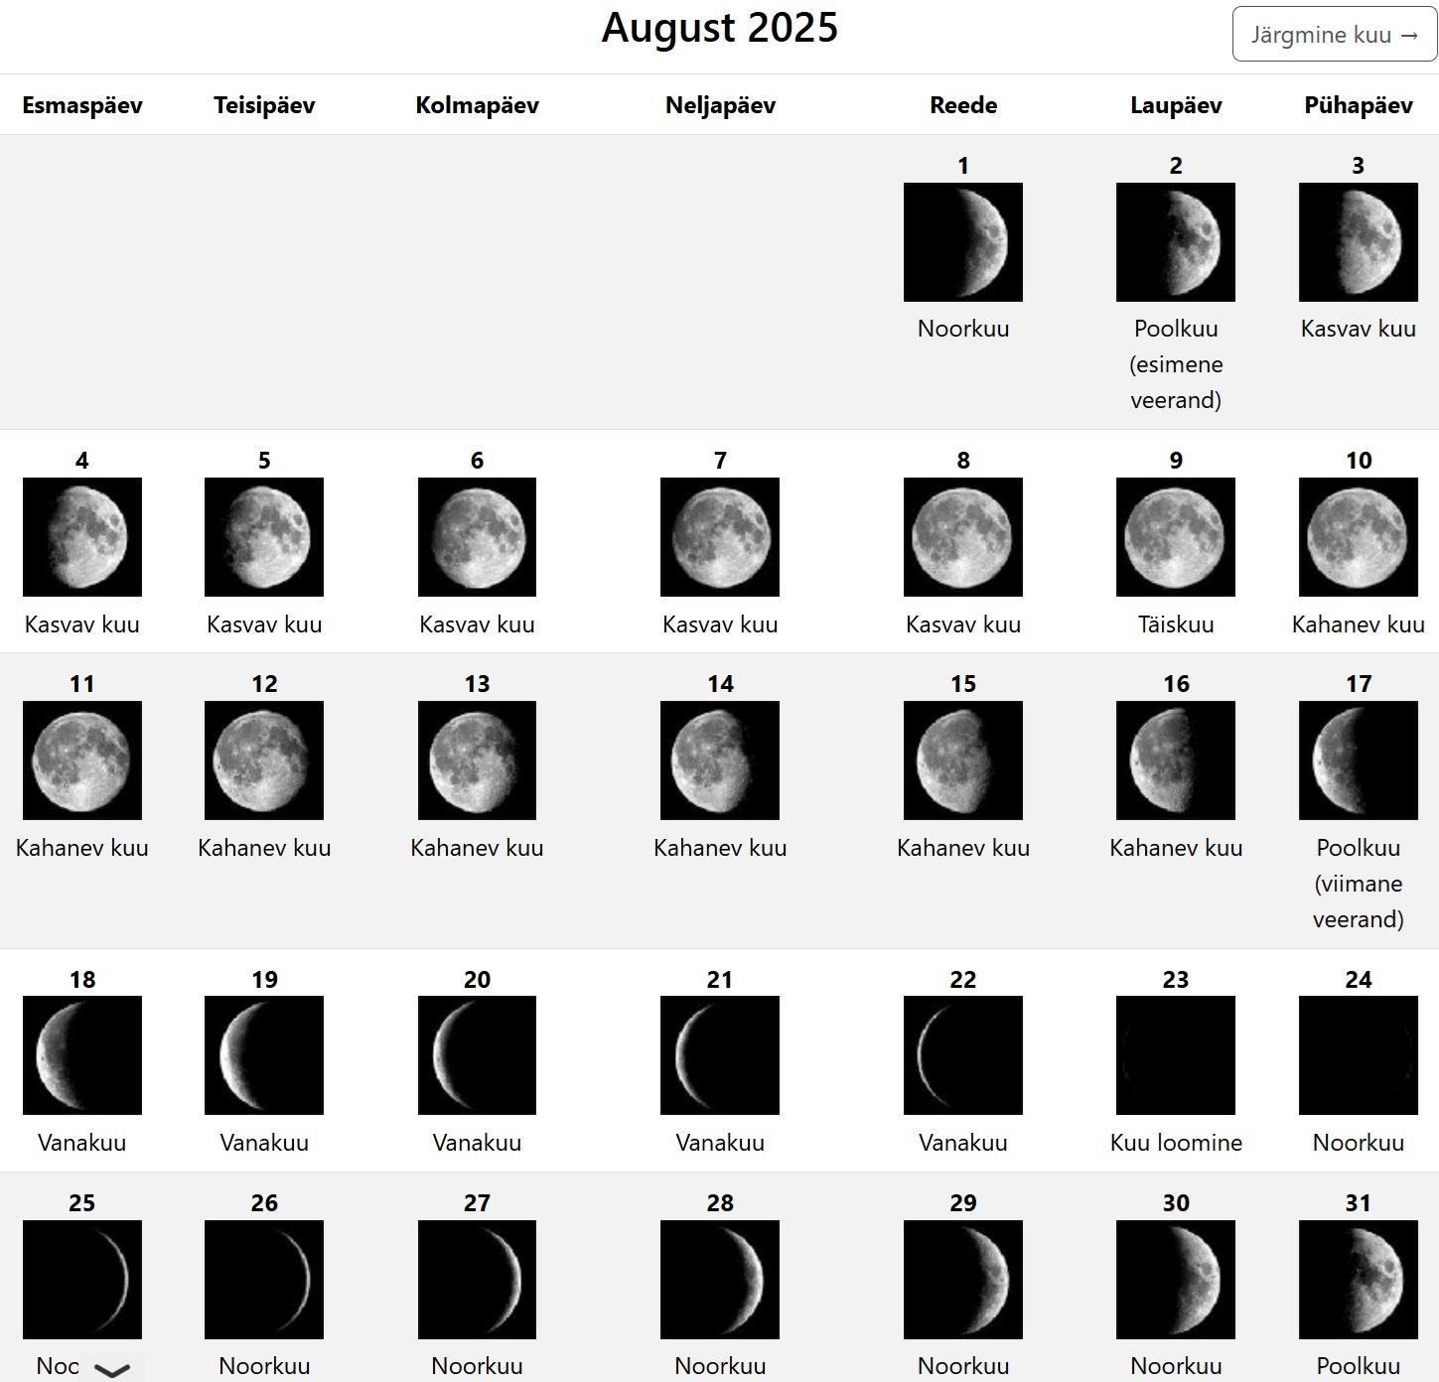Select the first quarter moon on August 2
The image size is (1439, 1382).
click(1175, 242)
